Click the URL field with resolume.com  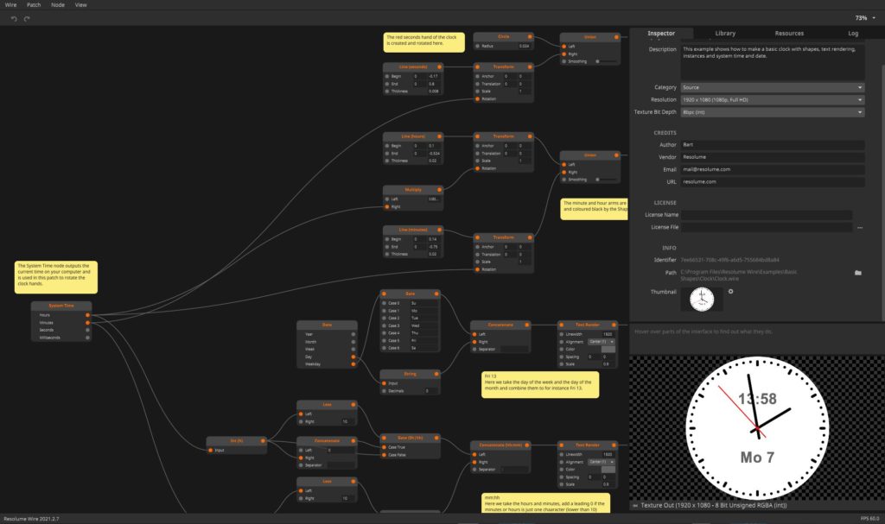[772, 181]
